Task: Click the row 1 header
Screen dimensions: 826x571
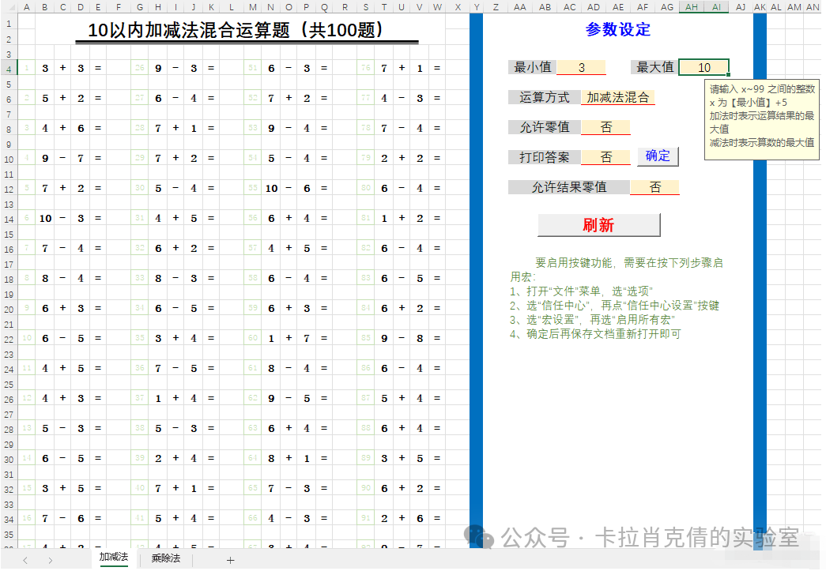Action: [8, 22]
